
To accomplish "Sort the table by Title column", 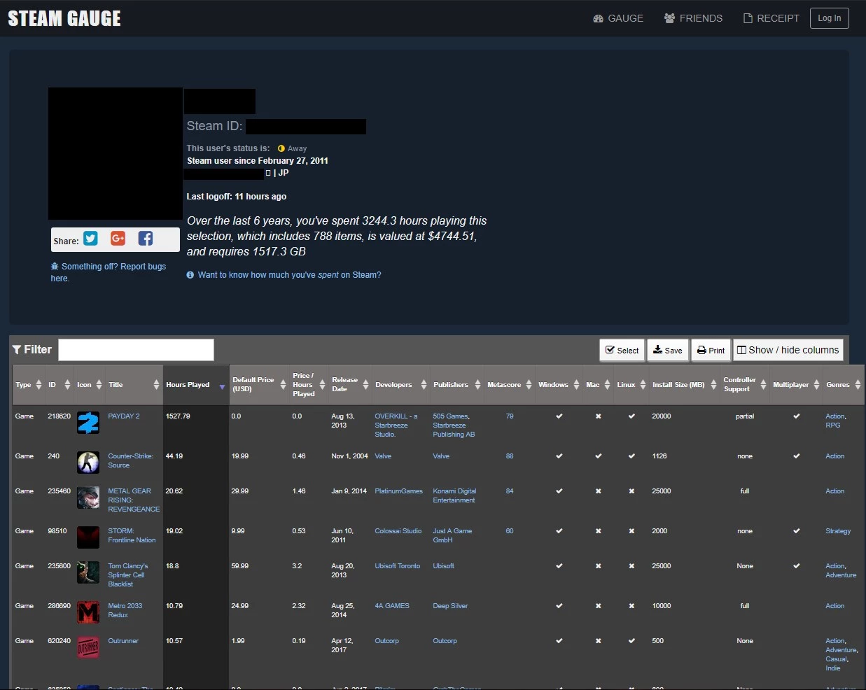I will coord(134,385).
